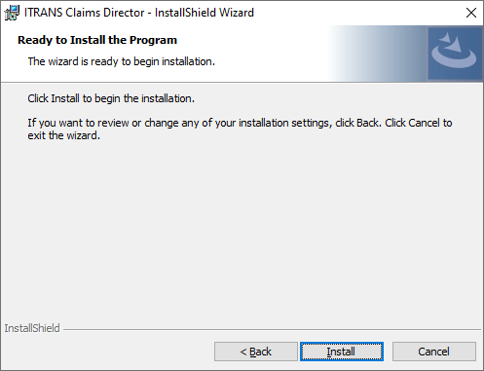Click 'The wizard is ready to begin installation' subtitle

(122, 61)
